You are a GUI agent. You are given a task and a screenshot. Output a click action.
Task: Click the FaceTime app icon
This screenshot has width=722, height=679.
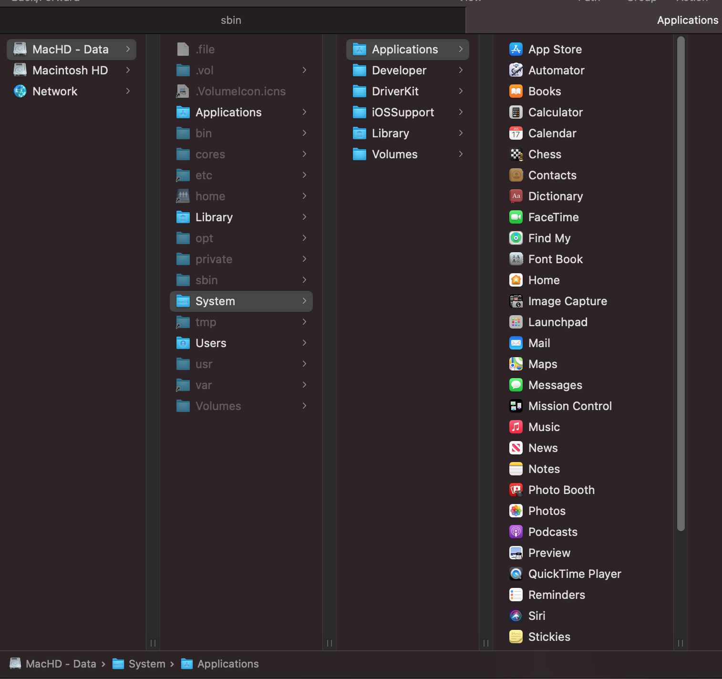[x=516, y=217]
